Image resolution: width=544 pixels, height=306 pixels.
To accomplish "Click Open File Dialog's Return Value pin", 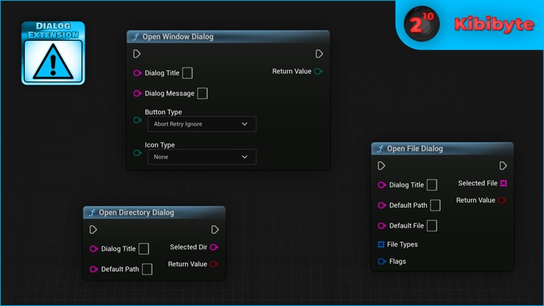I will point(502,200).
